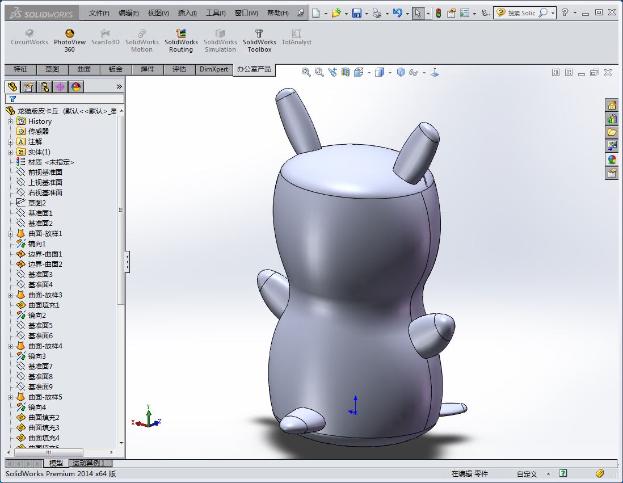Viewport: 623px width, 483px height.
Task: Expand the 实体(1) folder
Action: point(10,152)
